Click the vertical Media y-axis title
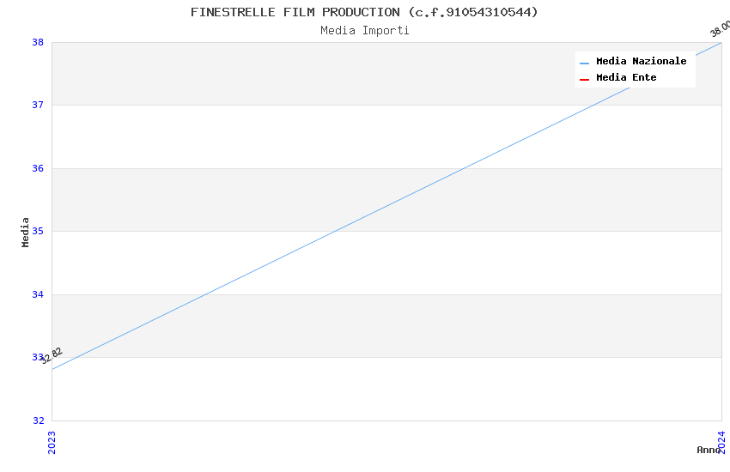The width and height of the screenshot is (730, 472). 26,232
